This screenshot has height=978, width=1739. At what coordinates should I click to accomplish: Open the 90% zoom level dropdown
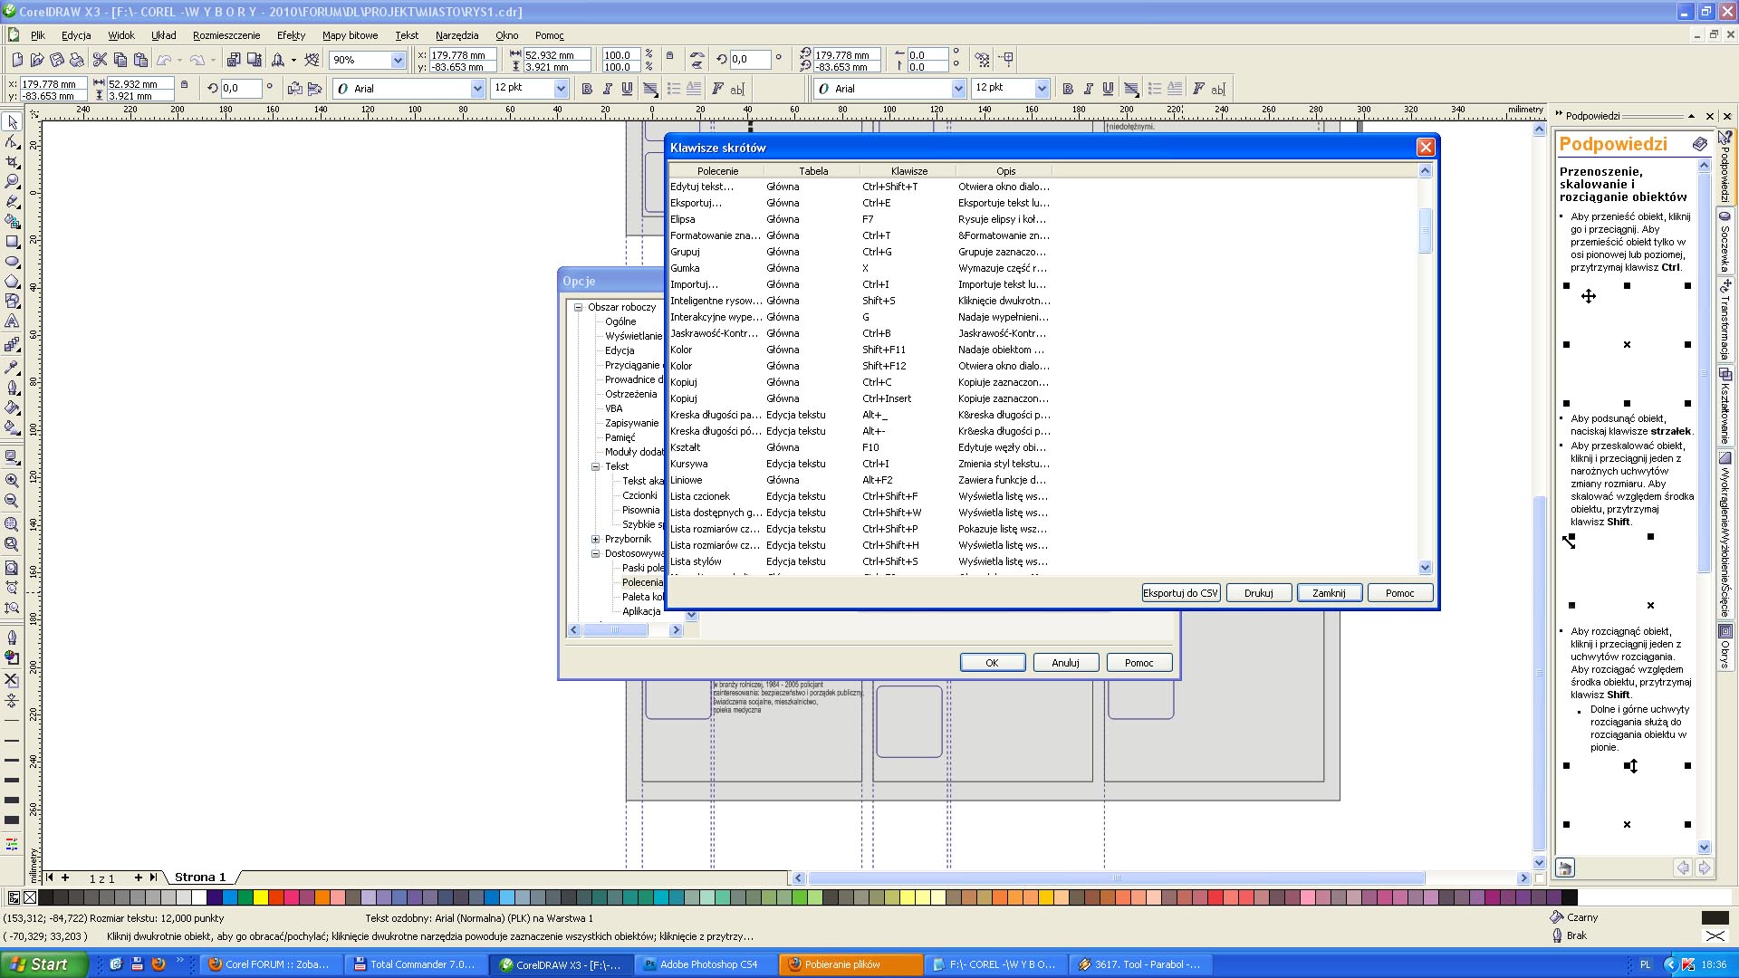tap(397, 60)
